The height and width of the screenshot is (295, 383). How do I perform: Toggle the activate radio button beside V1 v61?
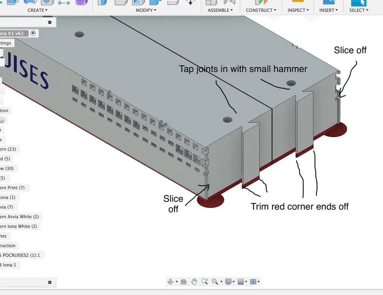tap(33, 33)
